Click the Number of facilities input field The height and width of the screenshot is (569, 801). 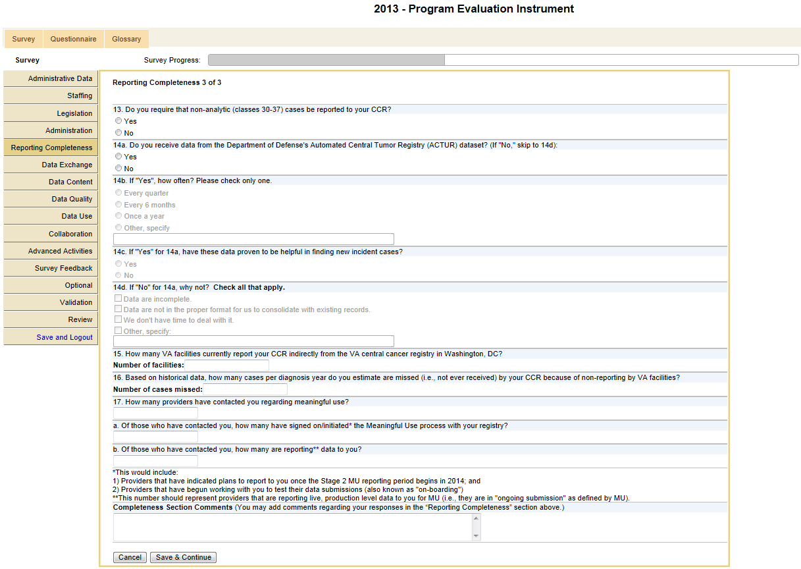(227, 365)
